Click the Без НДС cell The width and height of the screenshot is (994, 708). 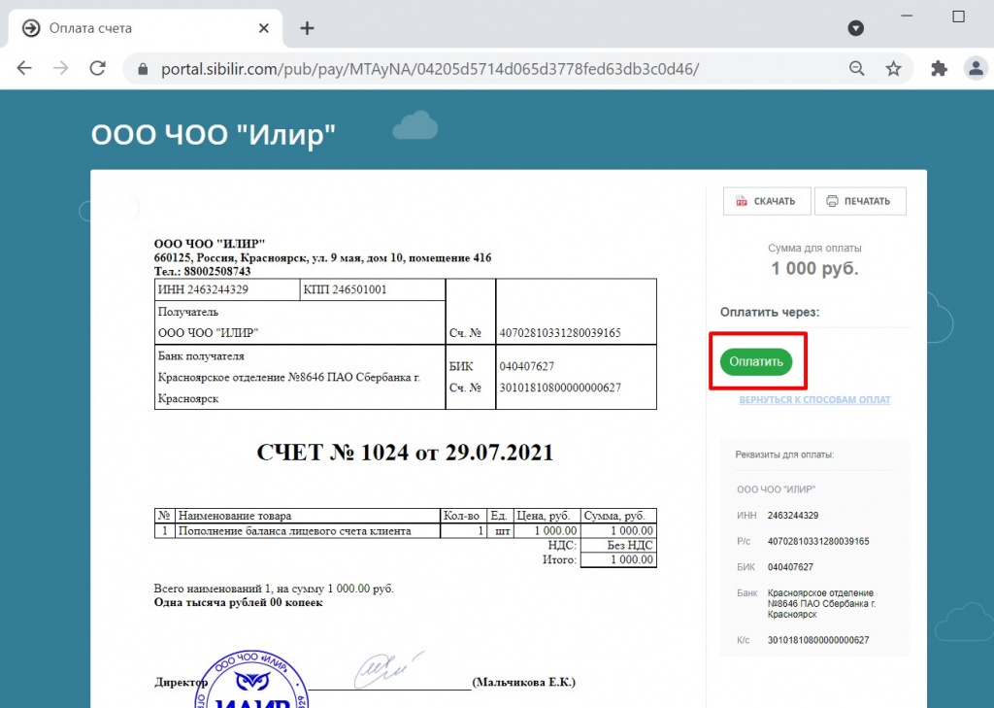[618, 546]
